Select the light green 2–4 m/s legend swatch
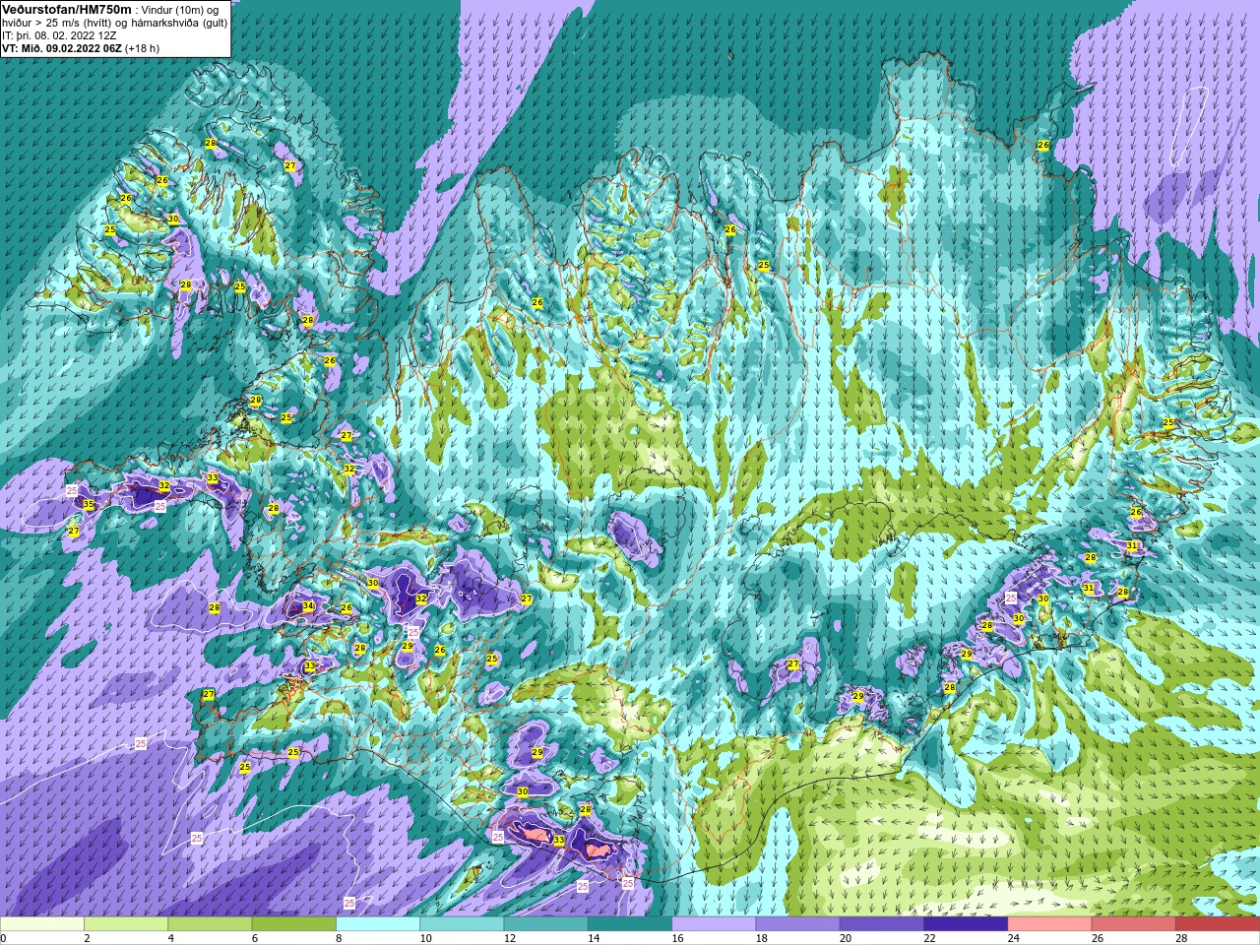This screenshot has height=945, width=1260. (126, 924)
